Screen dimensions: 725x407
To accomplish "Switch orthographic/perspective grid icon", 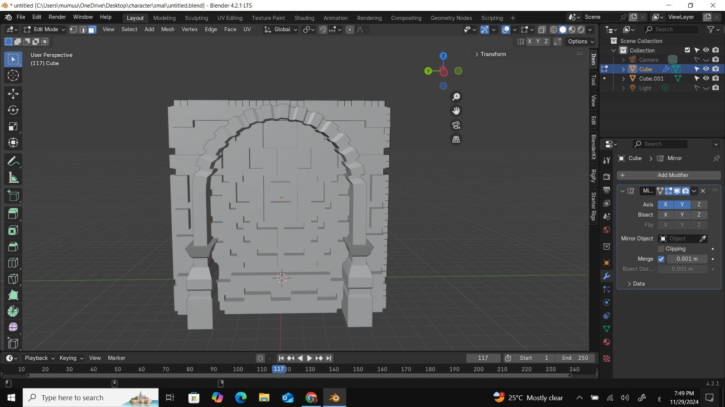I will click(456, 139).
